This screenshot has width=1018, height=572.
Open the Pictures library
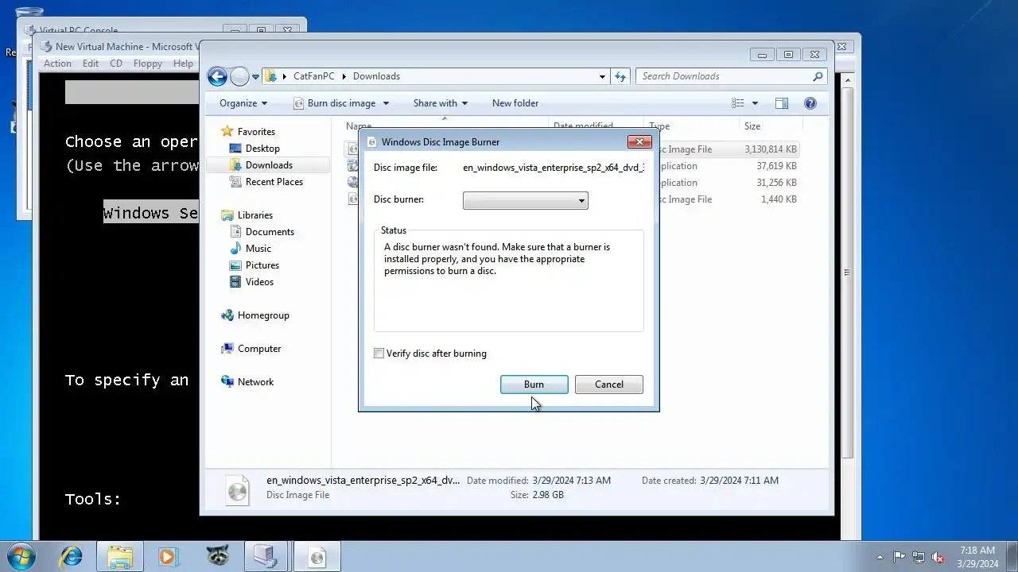(262, 265)
